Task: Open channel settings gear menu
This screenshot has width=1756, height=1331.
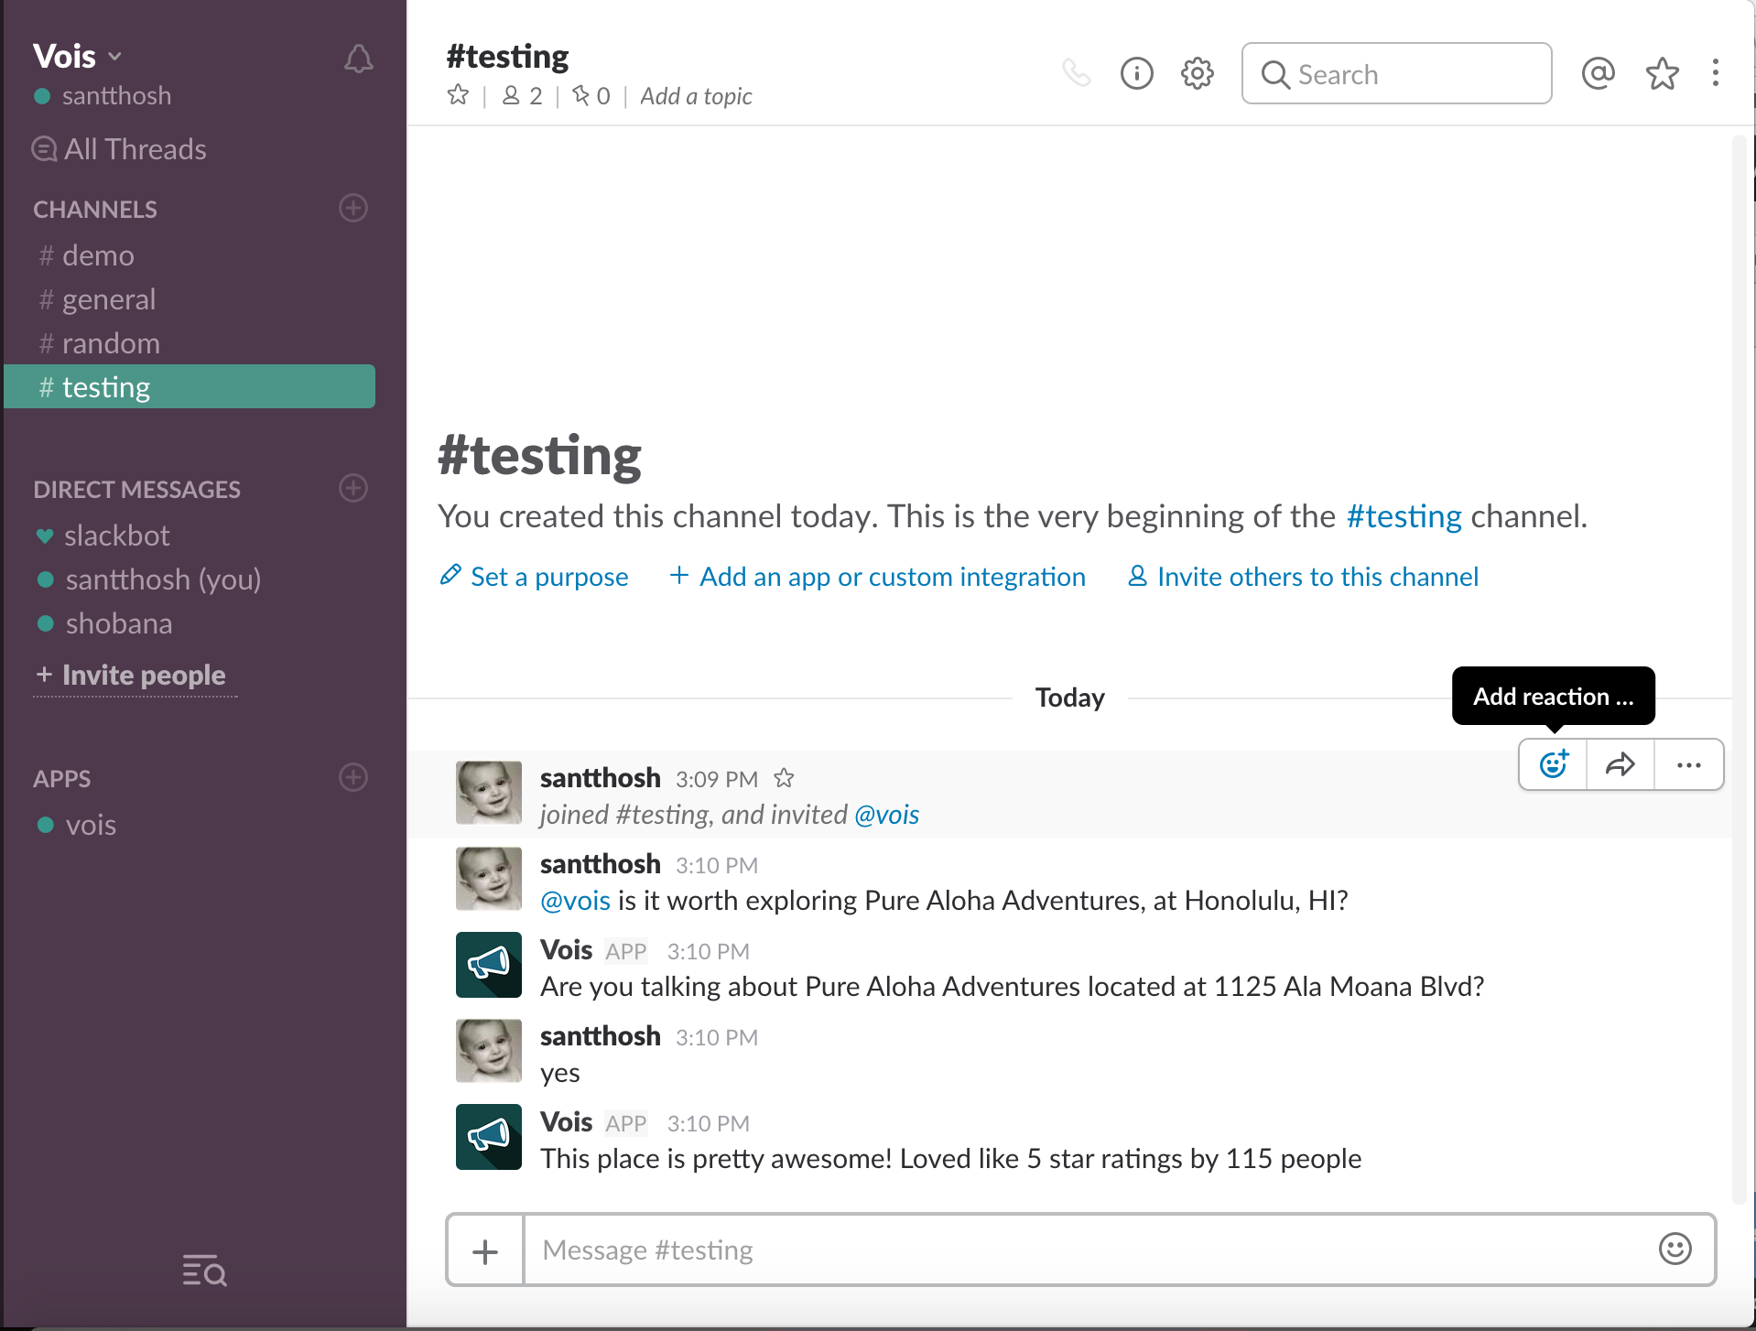Action: tap(1198, 73)
